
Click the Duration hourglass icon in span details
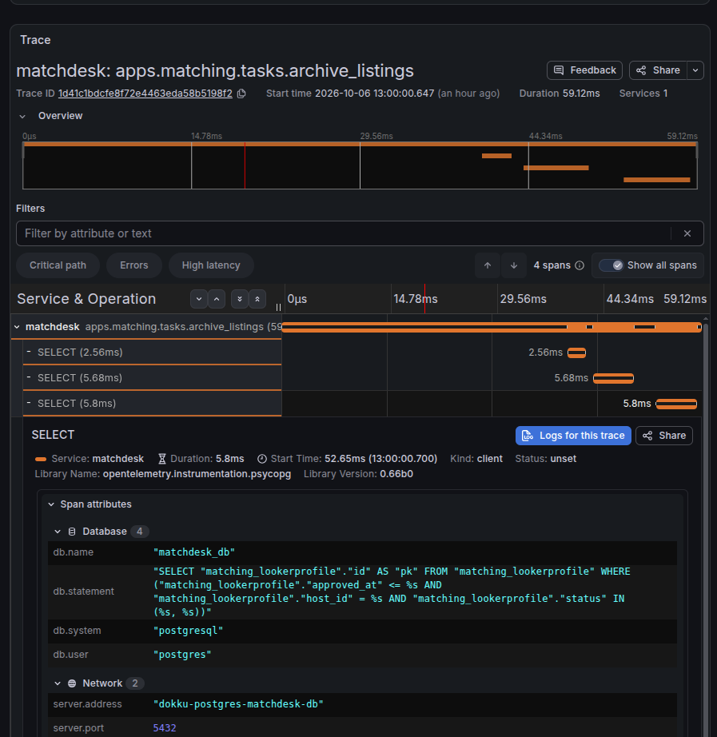[162, 459]
